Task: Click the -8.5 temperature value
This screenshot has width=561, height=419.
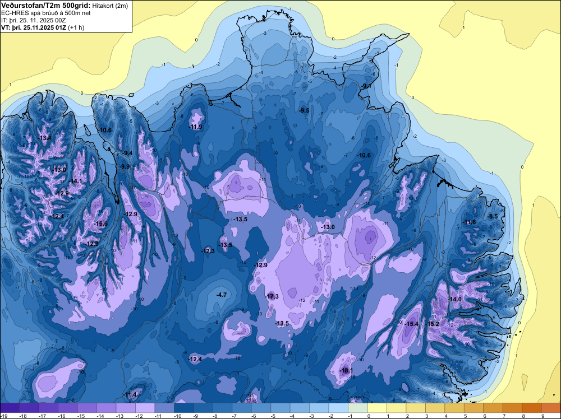Action: 493,216
